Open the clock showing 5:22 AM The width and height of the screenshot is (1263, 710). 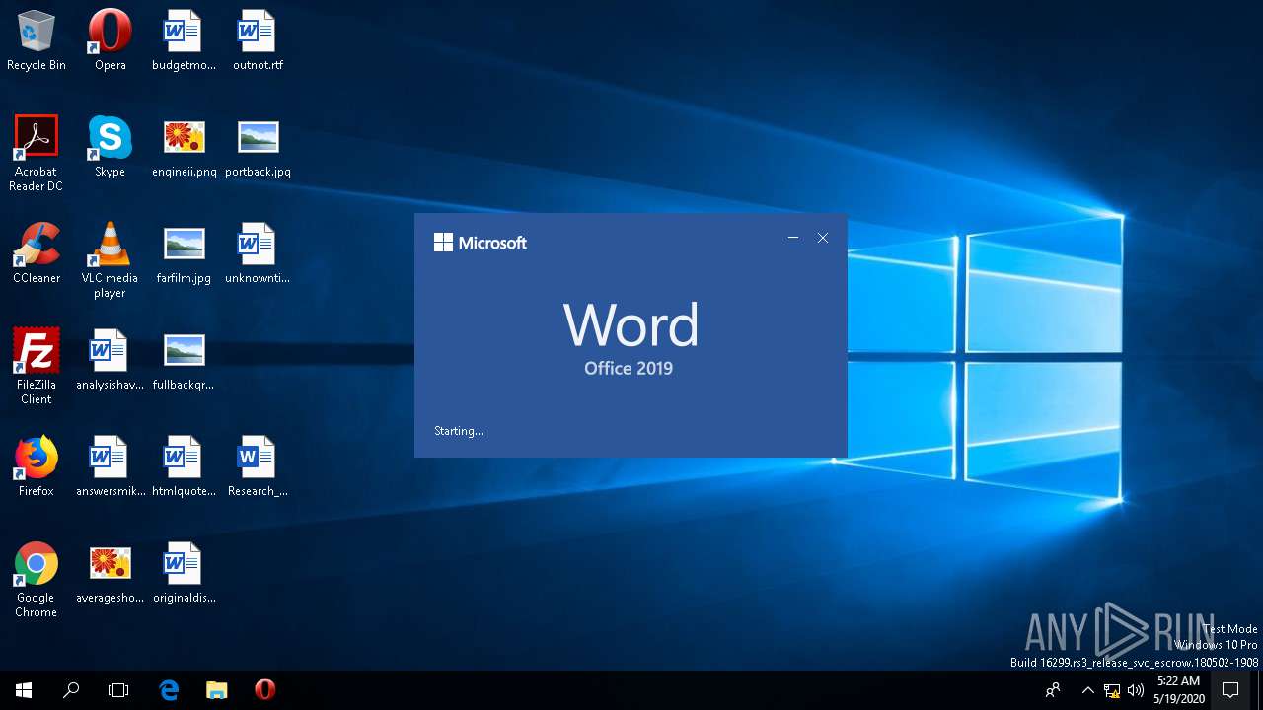[1179, 690]
